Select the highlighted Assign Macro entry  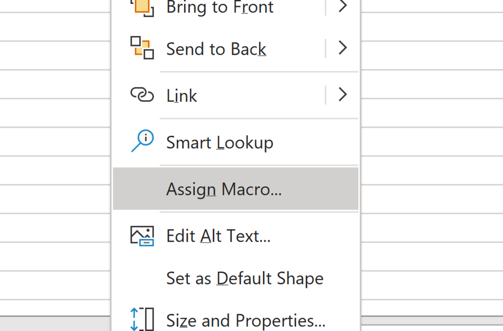tap(224, 189)
